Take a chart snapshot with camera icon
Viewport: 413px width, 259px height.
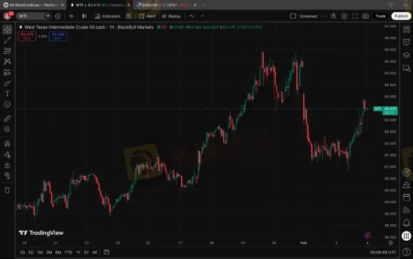tap(365, 16)
